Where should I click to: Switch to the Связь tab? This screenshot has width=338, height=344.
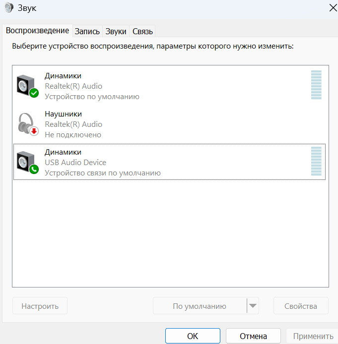point(142,31)
